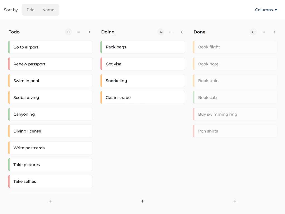Open the Doing column options menu

[x=171, y=32]
